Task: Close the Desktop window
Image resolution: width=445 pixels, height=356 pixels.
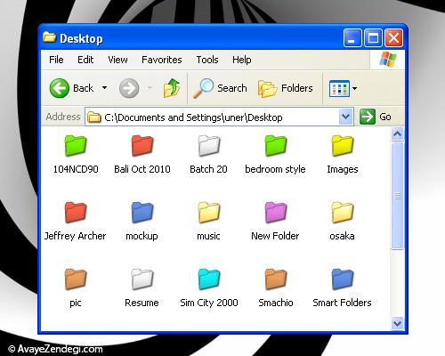Action: (x=393, y=37)
